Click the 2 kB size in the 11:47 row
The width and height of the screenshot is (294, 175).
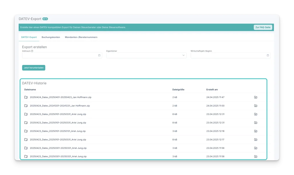click(x=175, y=97)
